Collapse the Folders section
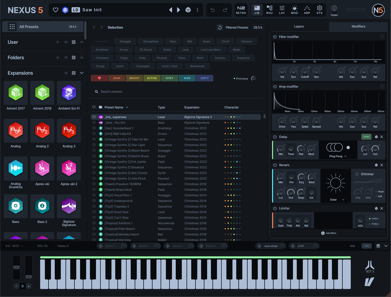This screenshot has height=297, width=391. 82,58
